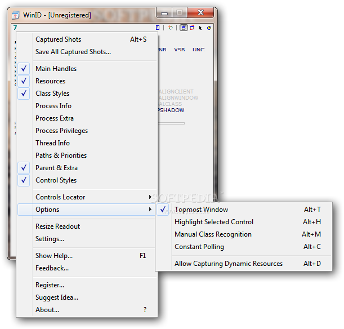
Task: Click the red dotted window capture icon
Action: pos(192,28)
